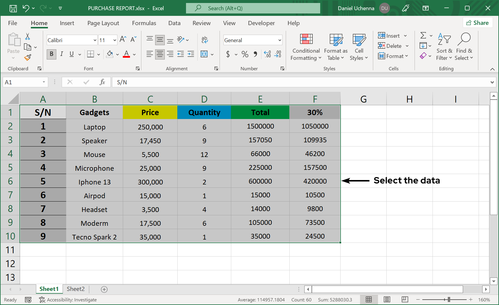Image resolution: width=499 pixels, height=305 pixels.
Task: Switch to the Formulas ribbon tab
Action: click(x=144, y=23)
